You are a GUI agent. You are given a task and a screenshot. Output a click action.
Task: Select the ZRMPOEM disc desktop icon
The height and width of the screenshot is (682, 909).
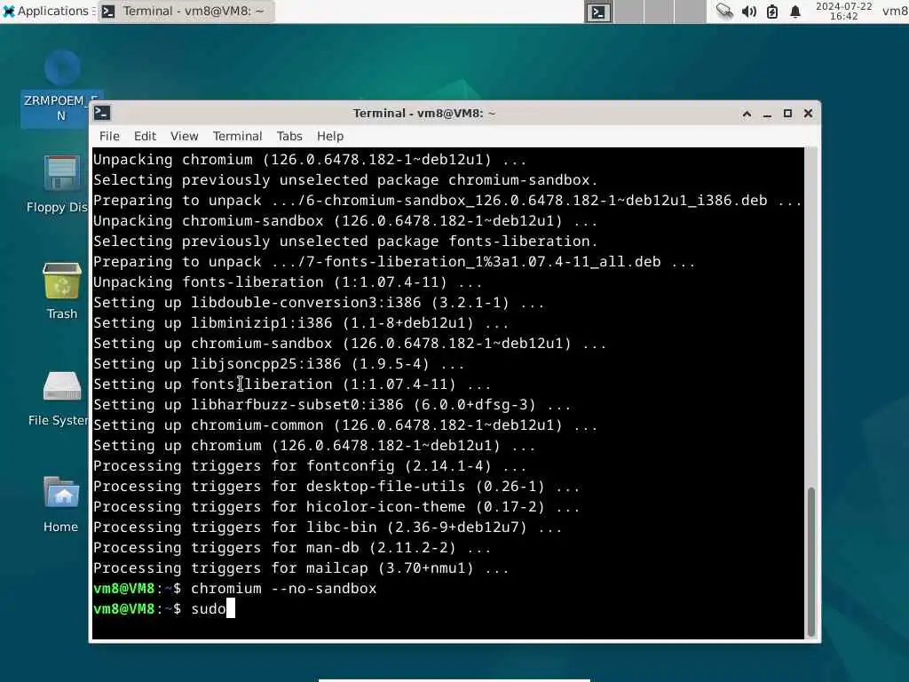pyautogui.click(x=61, y=86)
